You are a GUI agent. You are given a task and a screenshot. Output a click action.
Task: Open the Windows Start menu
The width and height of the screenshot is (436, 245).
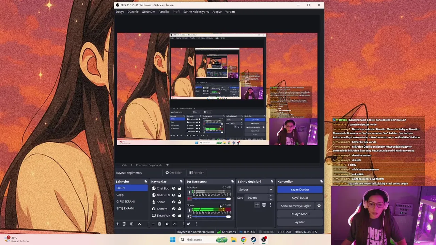coord(173,240)
